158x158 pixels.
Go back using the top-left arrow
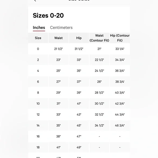click(x=35, y=1)
